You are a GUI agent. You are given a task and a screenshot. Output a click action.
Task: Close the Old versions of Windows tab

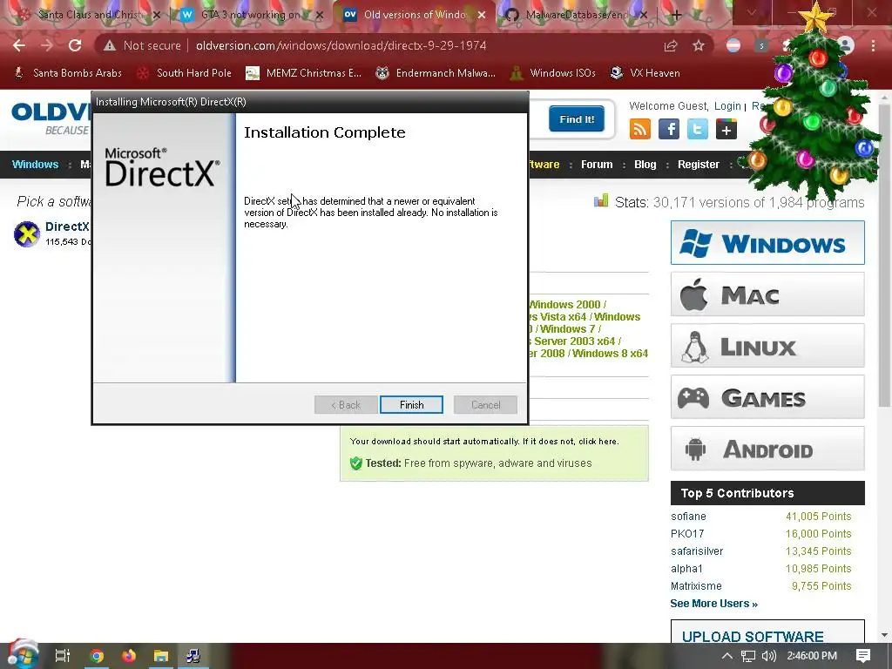482,15
